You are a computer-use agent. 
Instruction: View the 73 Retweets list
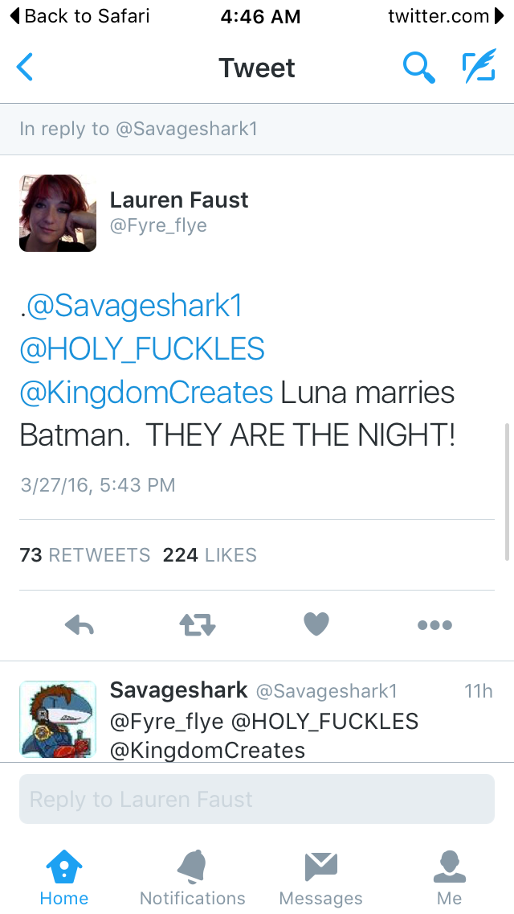tap(85, 555)
